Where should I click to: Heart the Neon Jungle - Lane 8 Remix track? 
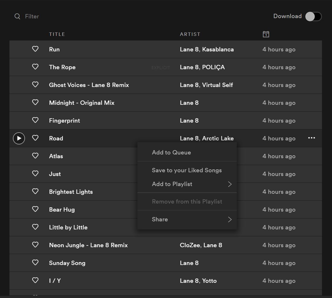(x=35, y=245)
